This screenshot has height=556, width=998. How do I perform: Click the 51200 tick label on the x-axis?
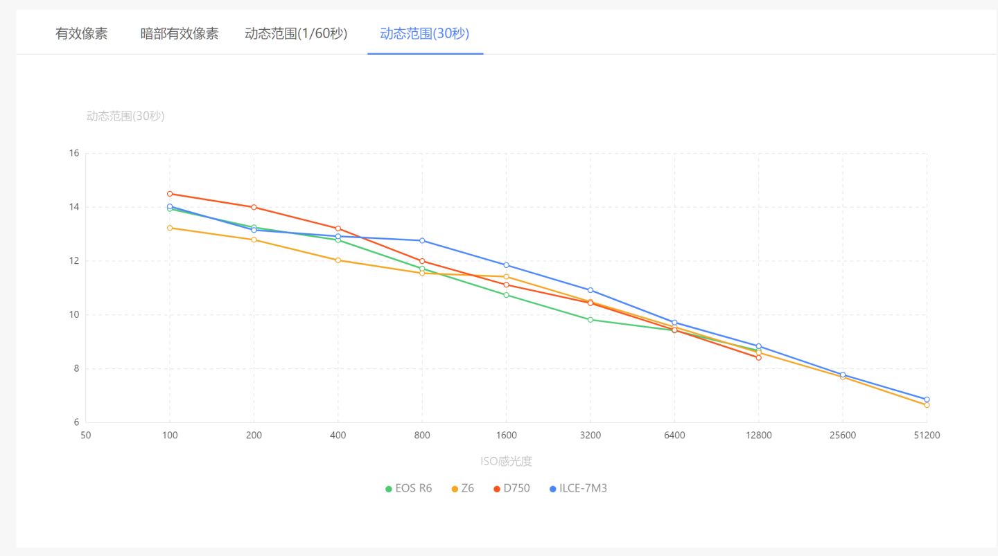(927, 435)
